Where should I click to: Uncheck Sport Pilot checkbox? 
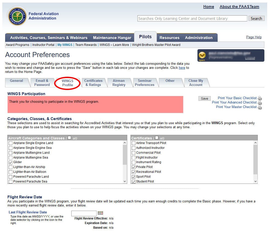coord(133,177)
